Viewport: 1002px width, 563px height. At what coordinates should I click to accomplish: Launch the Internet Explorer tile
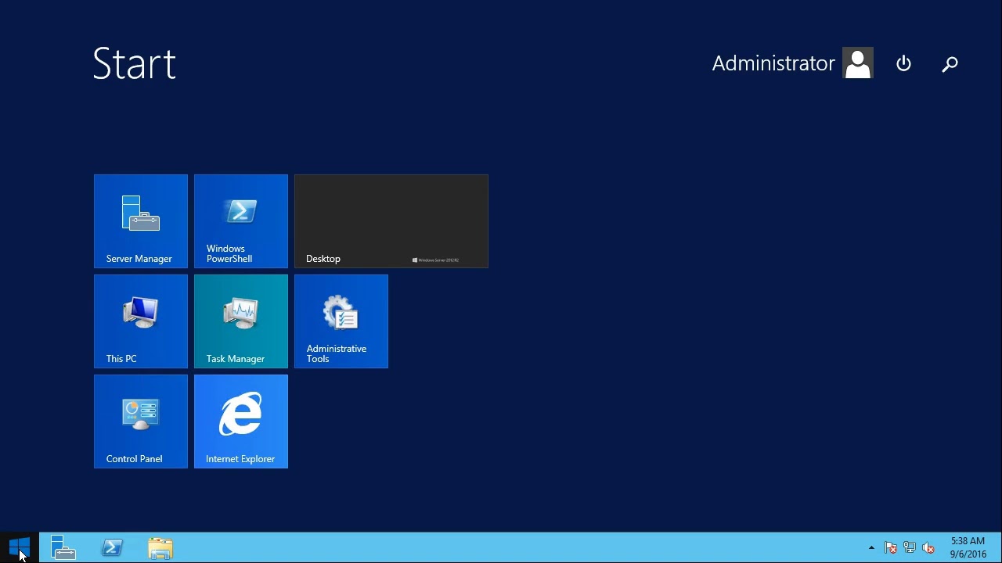(x=241, y=421)
